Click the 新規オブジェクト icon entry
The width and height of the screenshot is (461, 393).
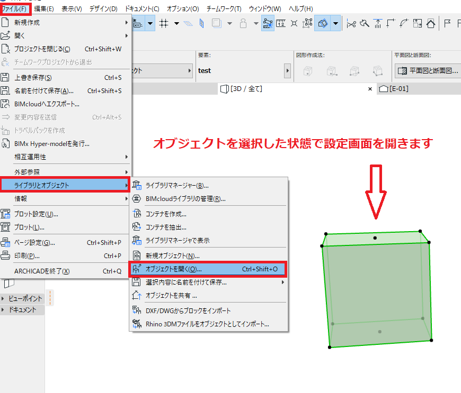pos(137,255)
